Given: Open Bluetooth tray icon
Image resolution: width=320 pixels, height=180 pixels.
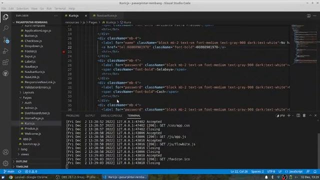Looking at the screenshot, I should [x=272, y=177].
